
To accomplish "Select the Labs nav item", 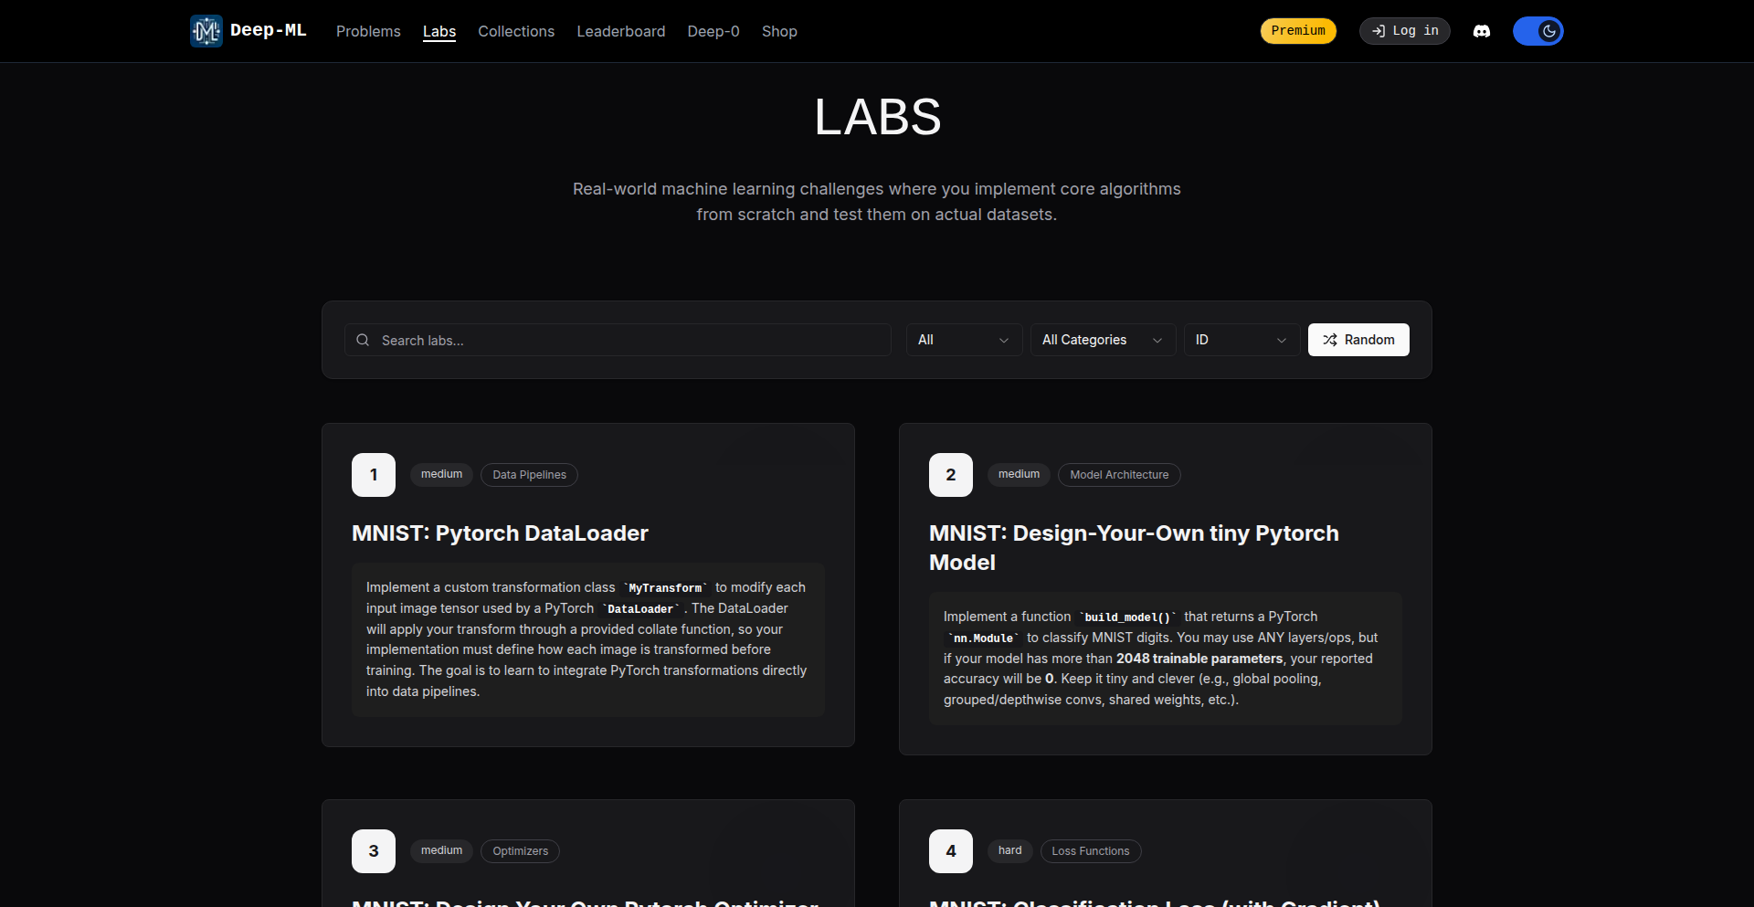I will (x=439, y=31).
